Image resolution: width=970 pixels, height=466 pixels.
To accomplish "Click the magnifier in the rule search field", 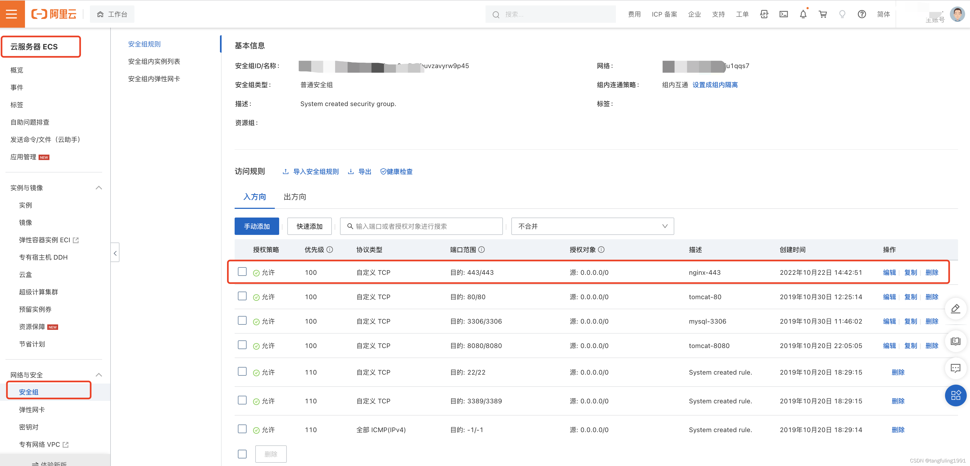I will [350, 226].
